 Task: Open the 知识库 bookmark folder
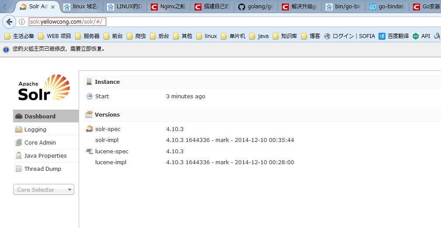[x=285, y=36]
